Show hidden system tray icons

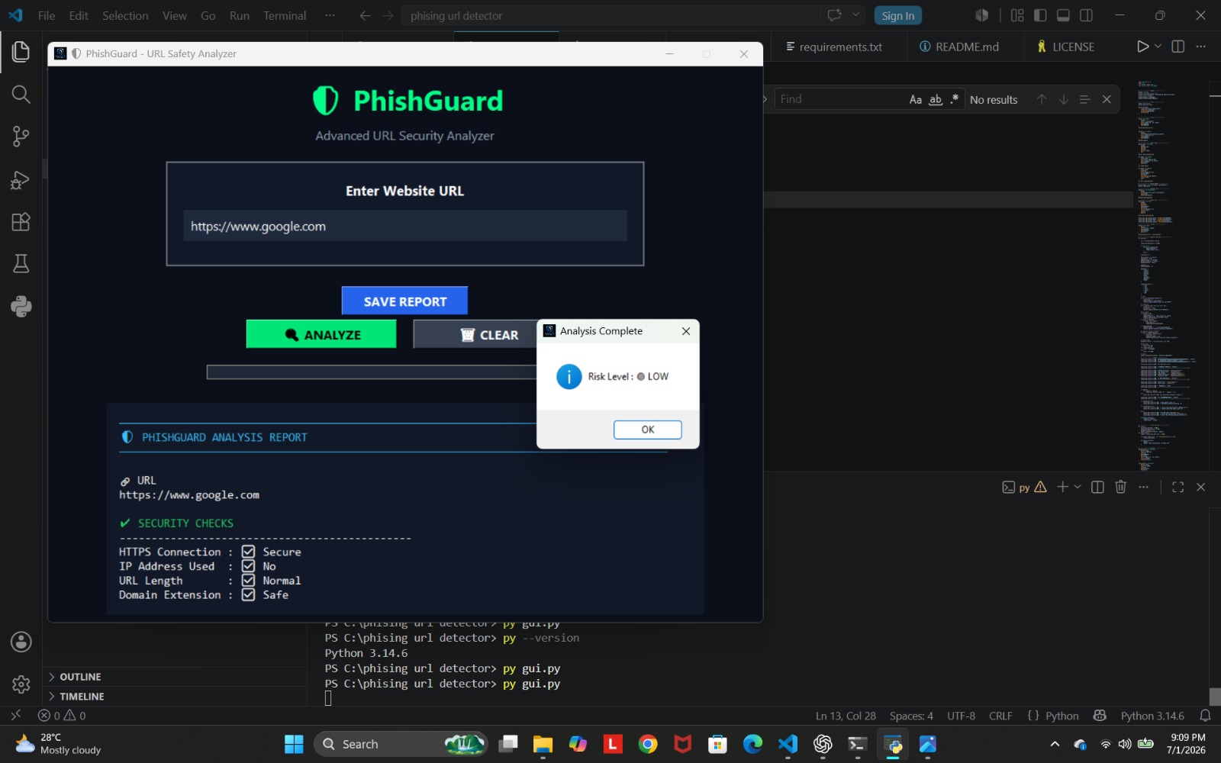click(1055, 744)
